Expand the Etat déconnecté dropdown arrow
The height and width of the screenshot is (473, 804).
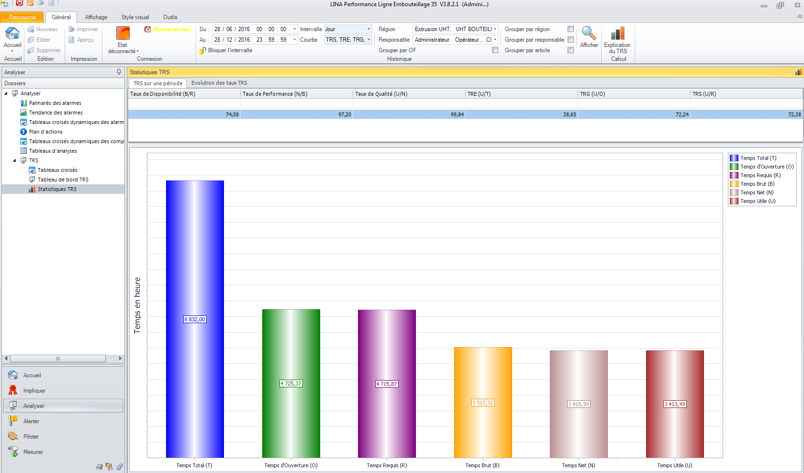138,51
